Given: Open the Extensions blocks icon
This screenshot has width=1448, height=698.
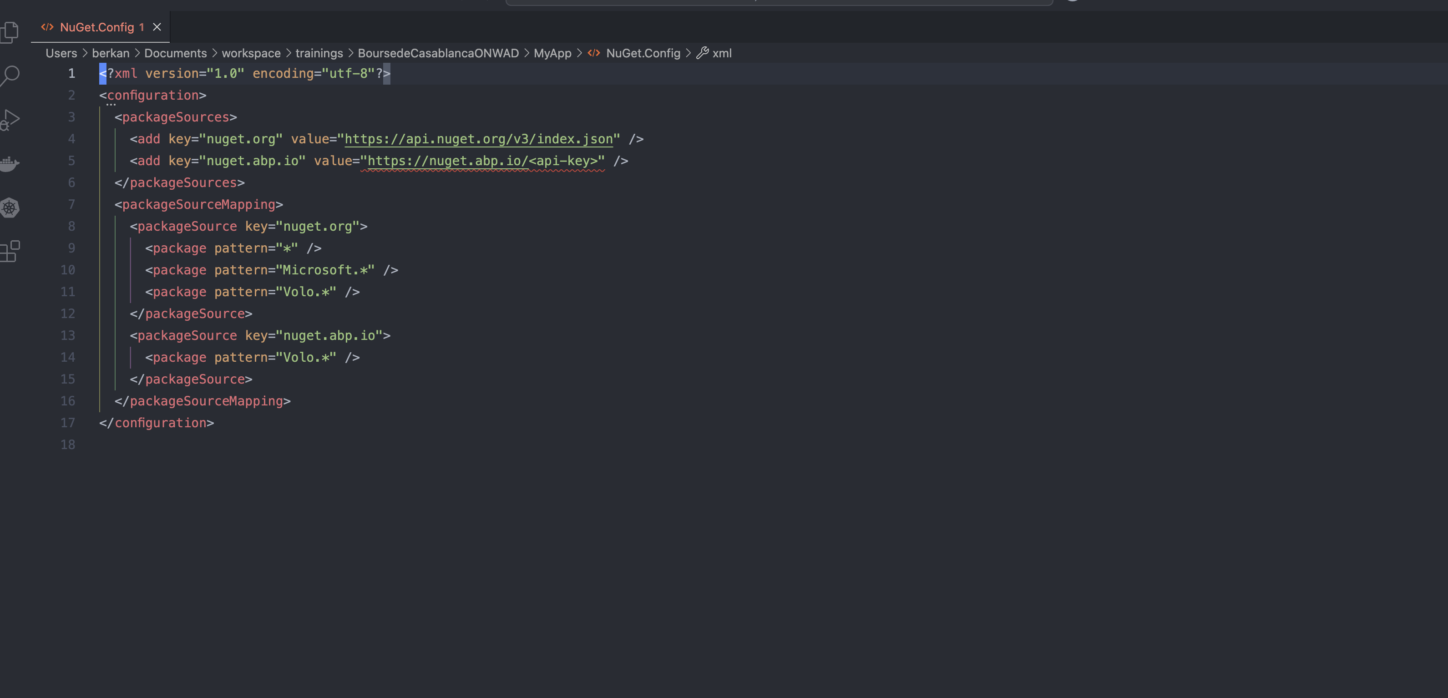Looking at the screenshot, I should click(x=10, y=251).
